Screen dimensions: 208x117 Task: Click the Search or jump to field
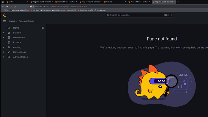(140, 15)
